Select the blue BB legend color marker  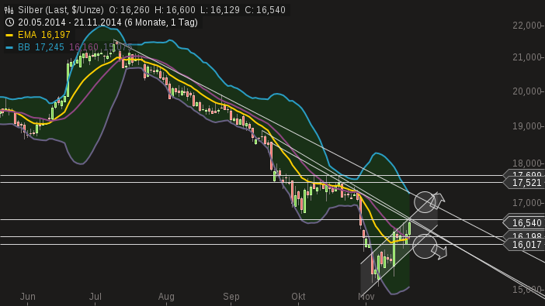(x=9, y=47)
